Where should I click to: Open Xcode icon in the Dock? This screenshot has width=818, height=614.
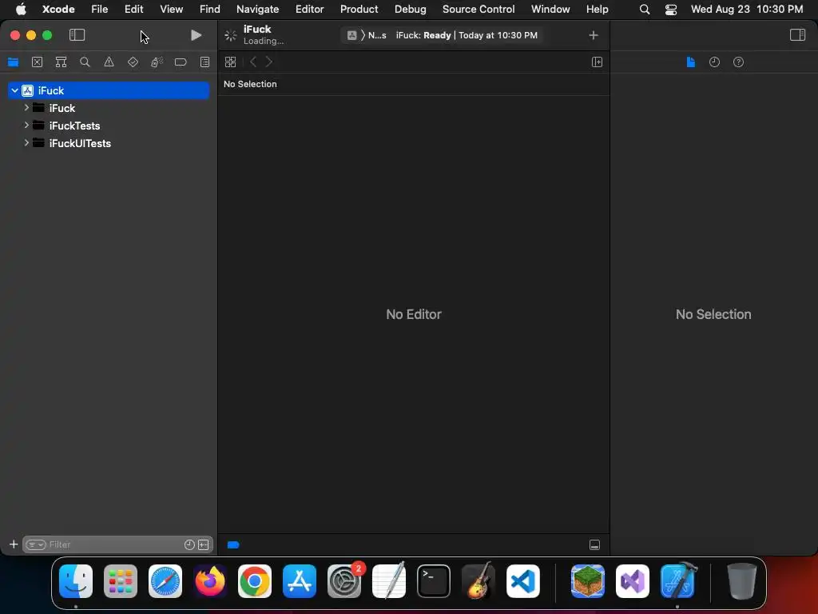coord(677,581)
